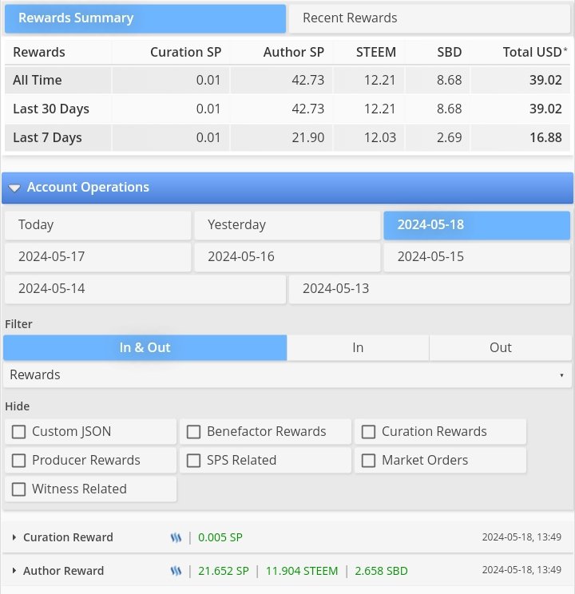Click the Last 7 Days row label
Screen dimensions: 575x594
pyautogui.click(x=47, y=137)
